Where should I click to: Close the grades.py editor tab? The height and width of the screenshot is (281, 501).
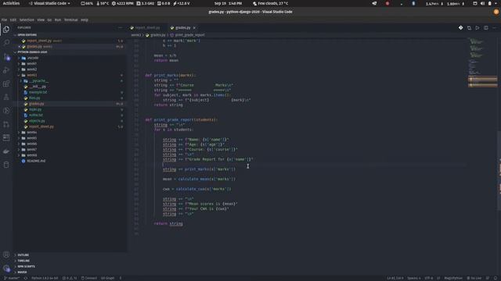[x=194, y=28]
